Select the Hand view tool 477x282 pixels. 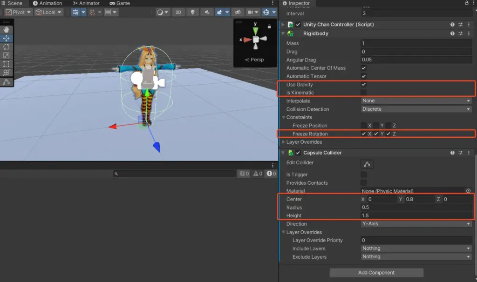(x=7, y=29)
